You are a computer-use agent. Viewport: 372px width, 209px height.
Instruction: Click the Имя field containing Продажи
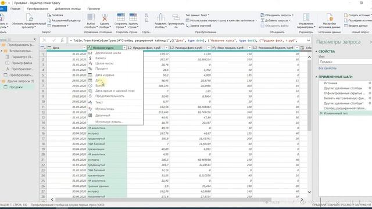point(345,62)
